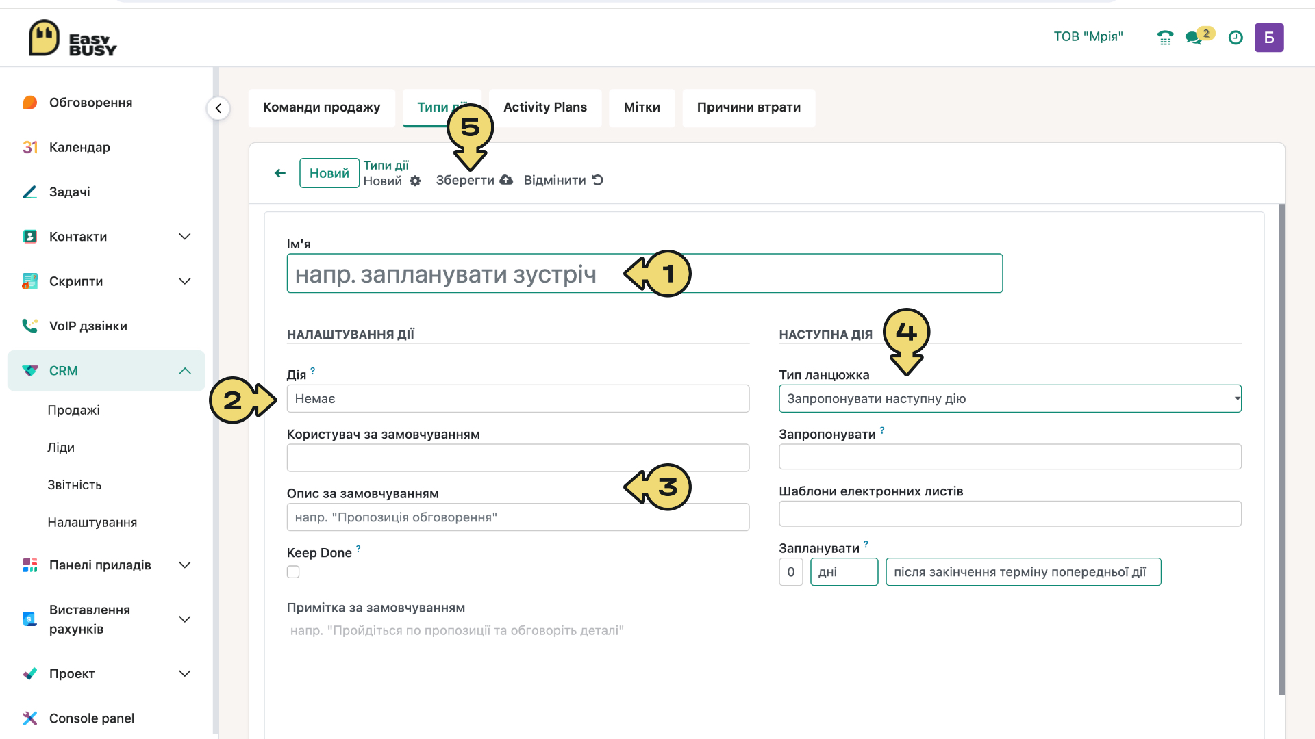Image resolution: width=1315 pixels, height=739 pixels.
Task: Click the Ім'я name input field
Action: 644,274
